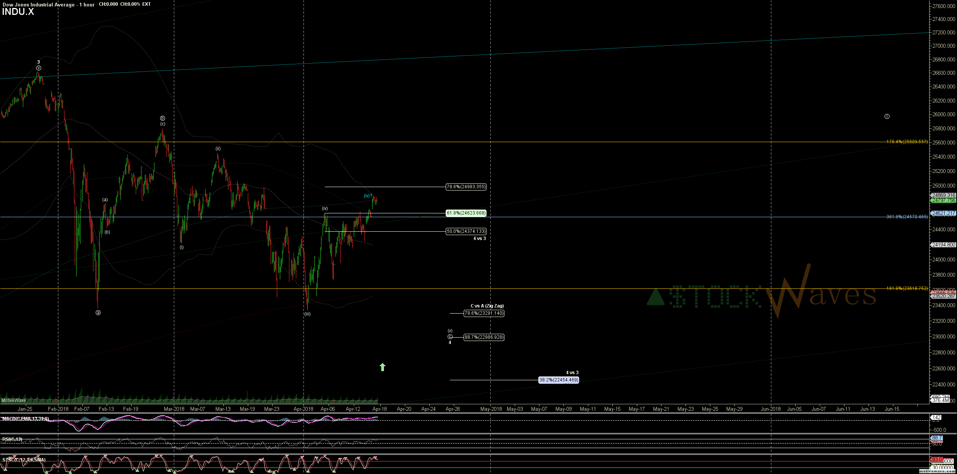
Task: Select the circled '1' projection label at right
Action: click(887, 116)
